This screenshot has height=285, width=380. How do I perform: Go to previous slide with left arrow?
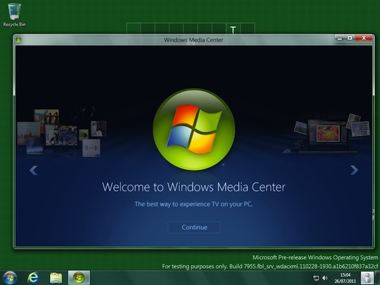click(34, 170)
